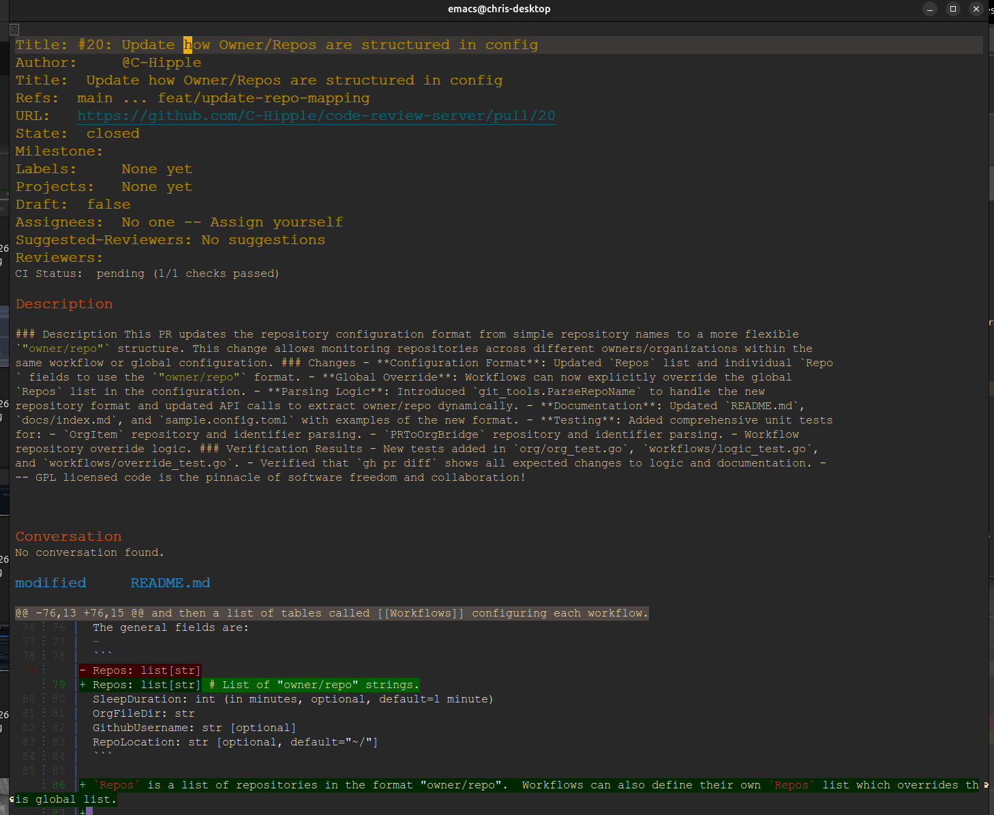Image resolution: width=994 pixels, height=815 pixels.
Task: Click the added line 86 about `Repos` list
Action: pyautogui.click(x=529, y=785)
